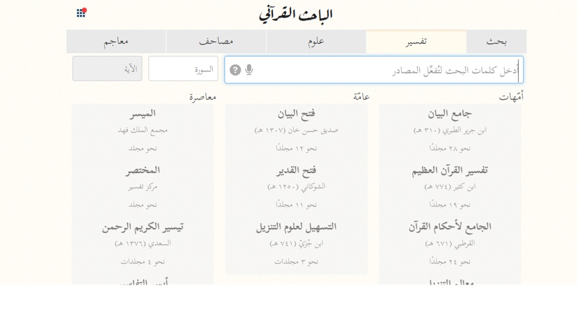Select the فتح القدير by الشوكاني
The width and height of the screenshot is (577, 324).
pyautogui.click(x=296, y=187)
